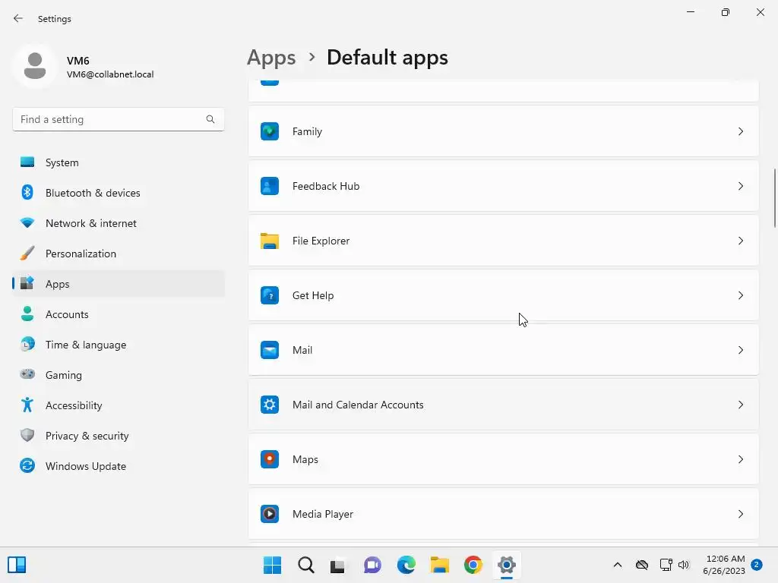This screenshot has width=778, height=583.
Task: Select Personalization in the sidebar
Action: click(118, 254)
